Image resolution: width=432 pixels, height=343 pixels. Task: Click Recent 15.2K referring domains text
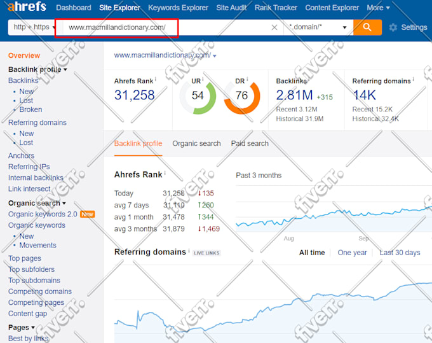coord(372,109)
